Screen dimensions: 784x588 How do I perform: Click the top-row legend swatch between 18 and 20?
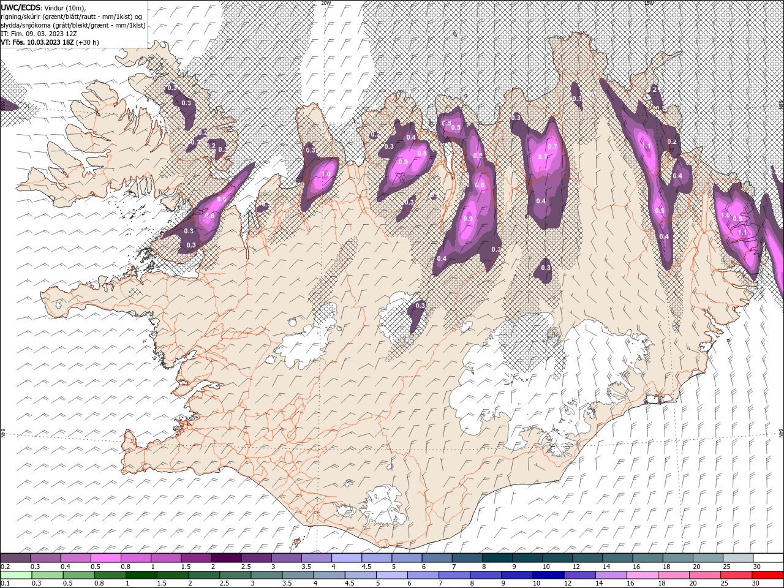point(677,557)
